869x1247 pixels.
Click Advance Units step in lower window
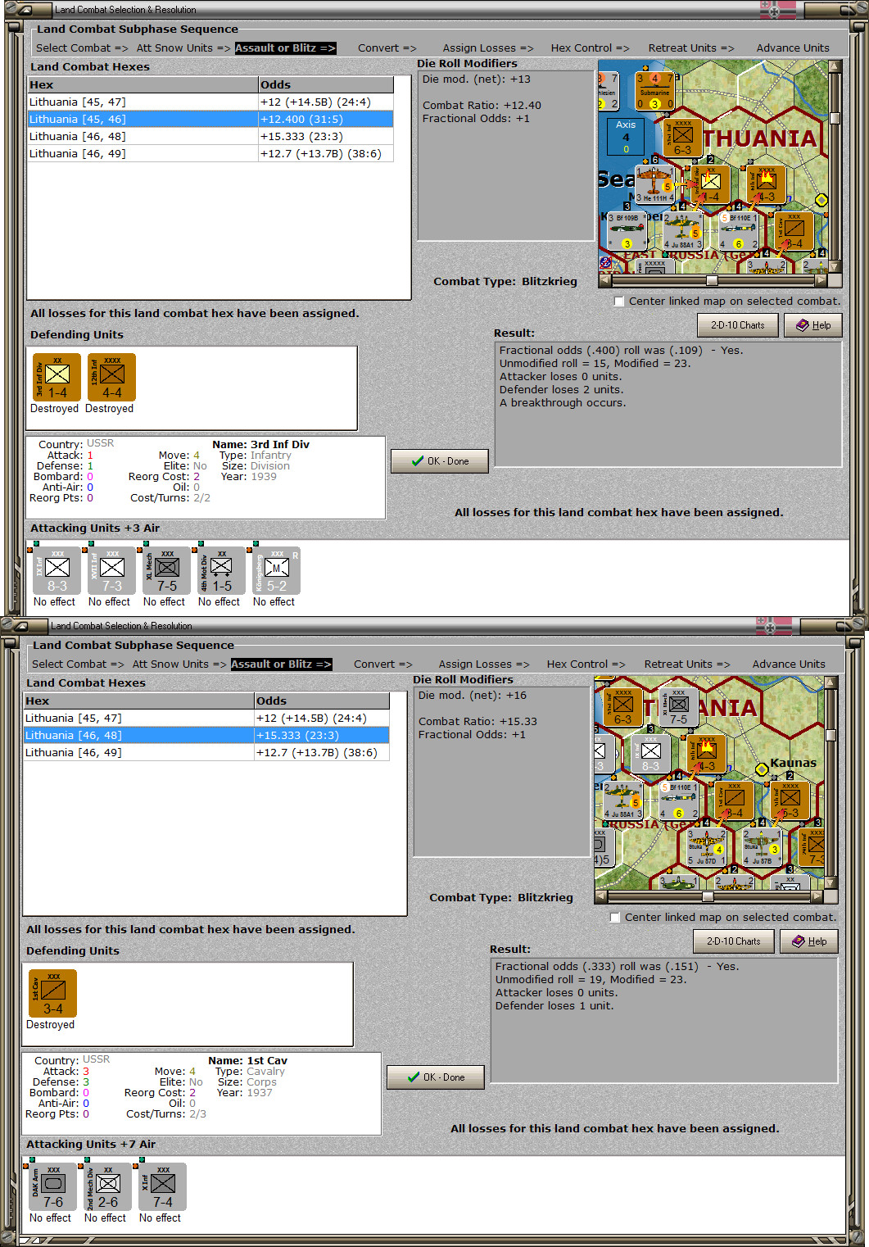[x=789, y=664]
